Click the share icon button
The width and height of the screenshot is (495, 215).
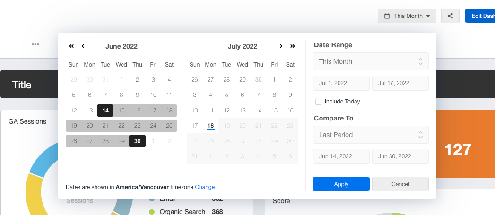point(450,16)
